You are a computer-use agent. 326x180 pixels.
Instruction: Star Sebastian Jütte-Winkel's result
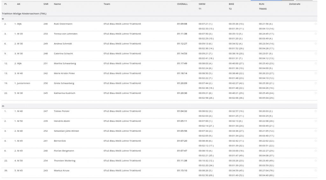pyautogui.click(x=315, y=131)
